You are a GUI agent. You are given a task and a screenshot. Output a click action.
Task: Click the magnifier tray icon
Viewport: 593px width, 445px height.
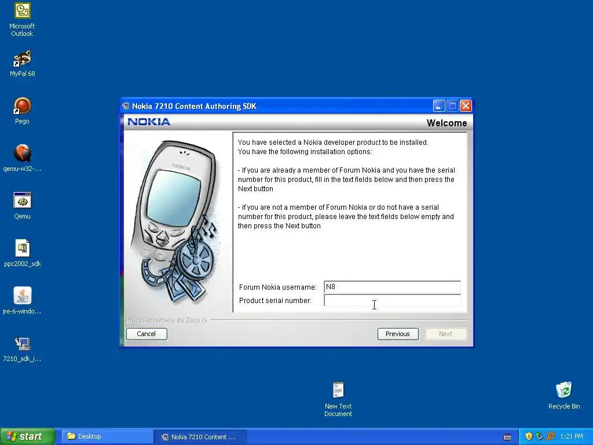550,436
